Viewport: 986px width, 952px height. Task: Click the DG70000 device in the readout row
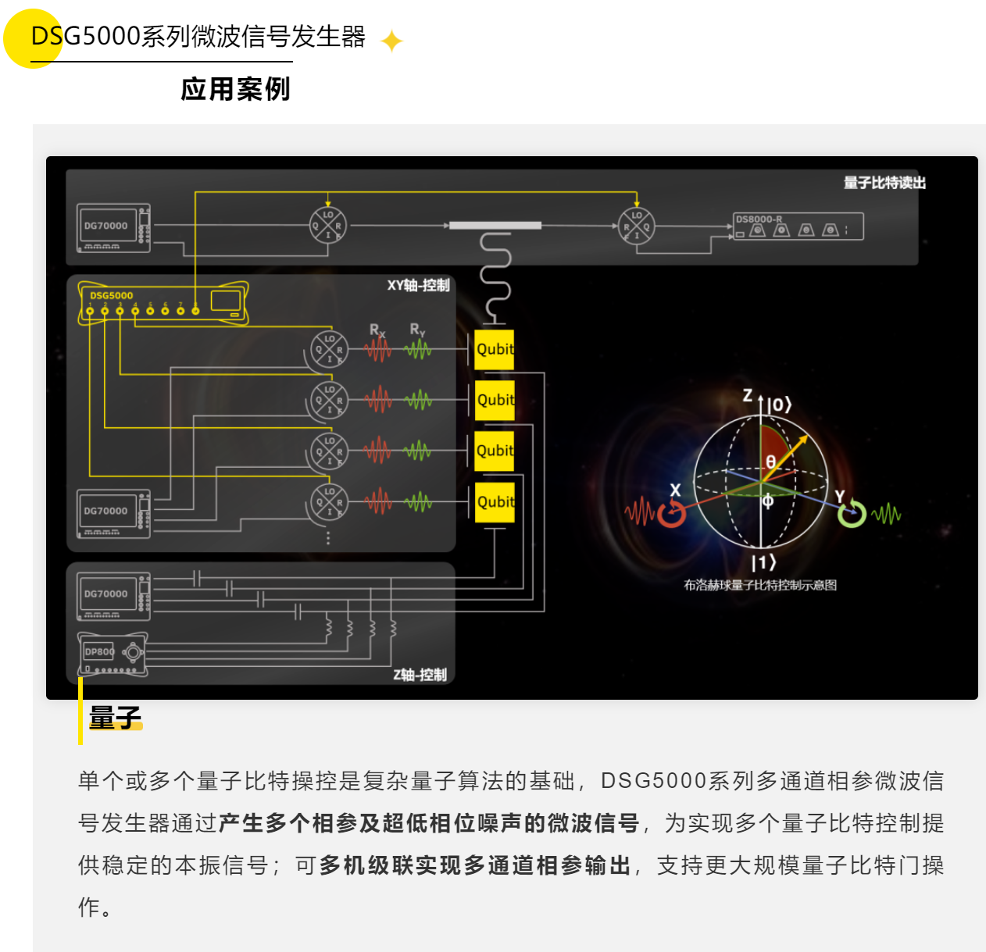[114, 227]
